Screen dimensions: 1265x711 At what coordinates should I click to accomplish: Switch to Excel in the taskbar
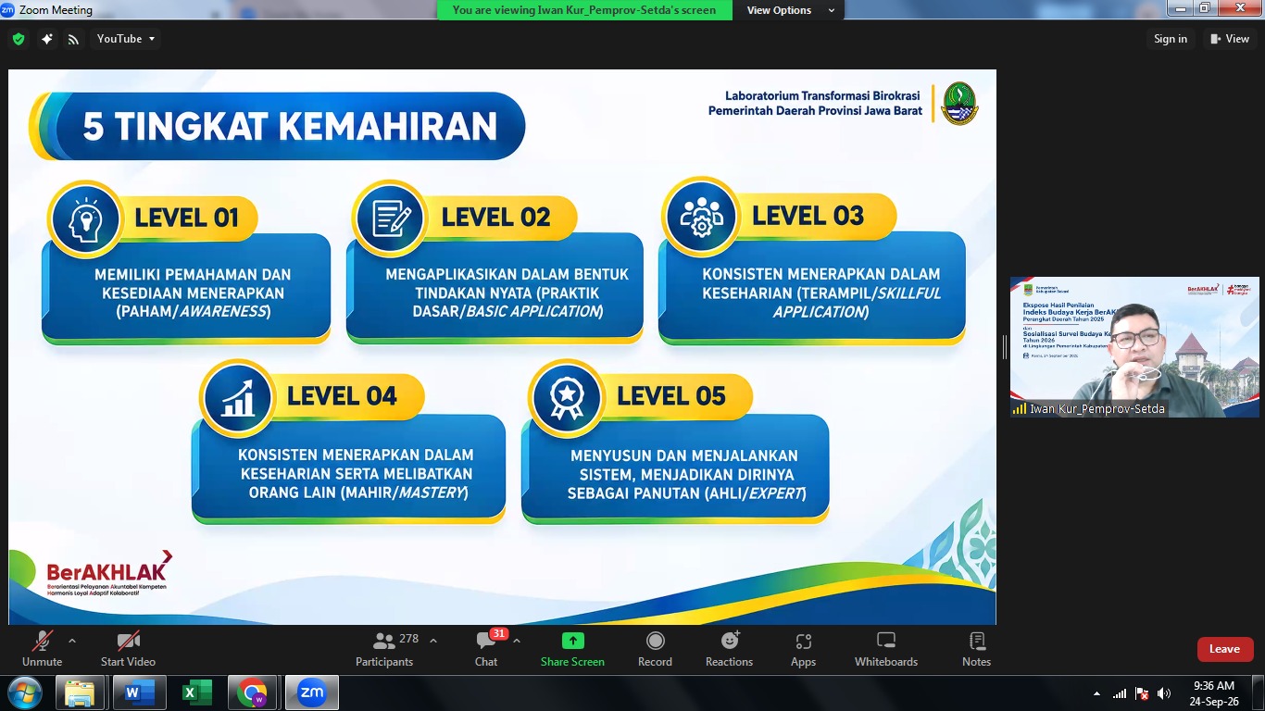196,692
